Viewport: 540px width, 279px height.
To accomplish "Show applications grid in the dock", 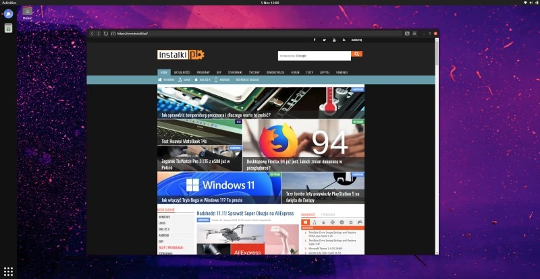I will tap(8, 272).
